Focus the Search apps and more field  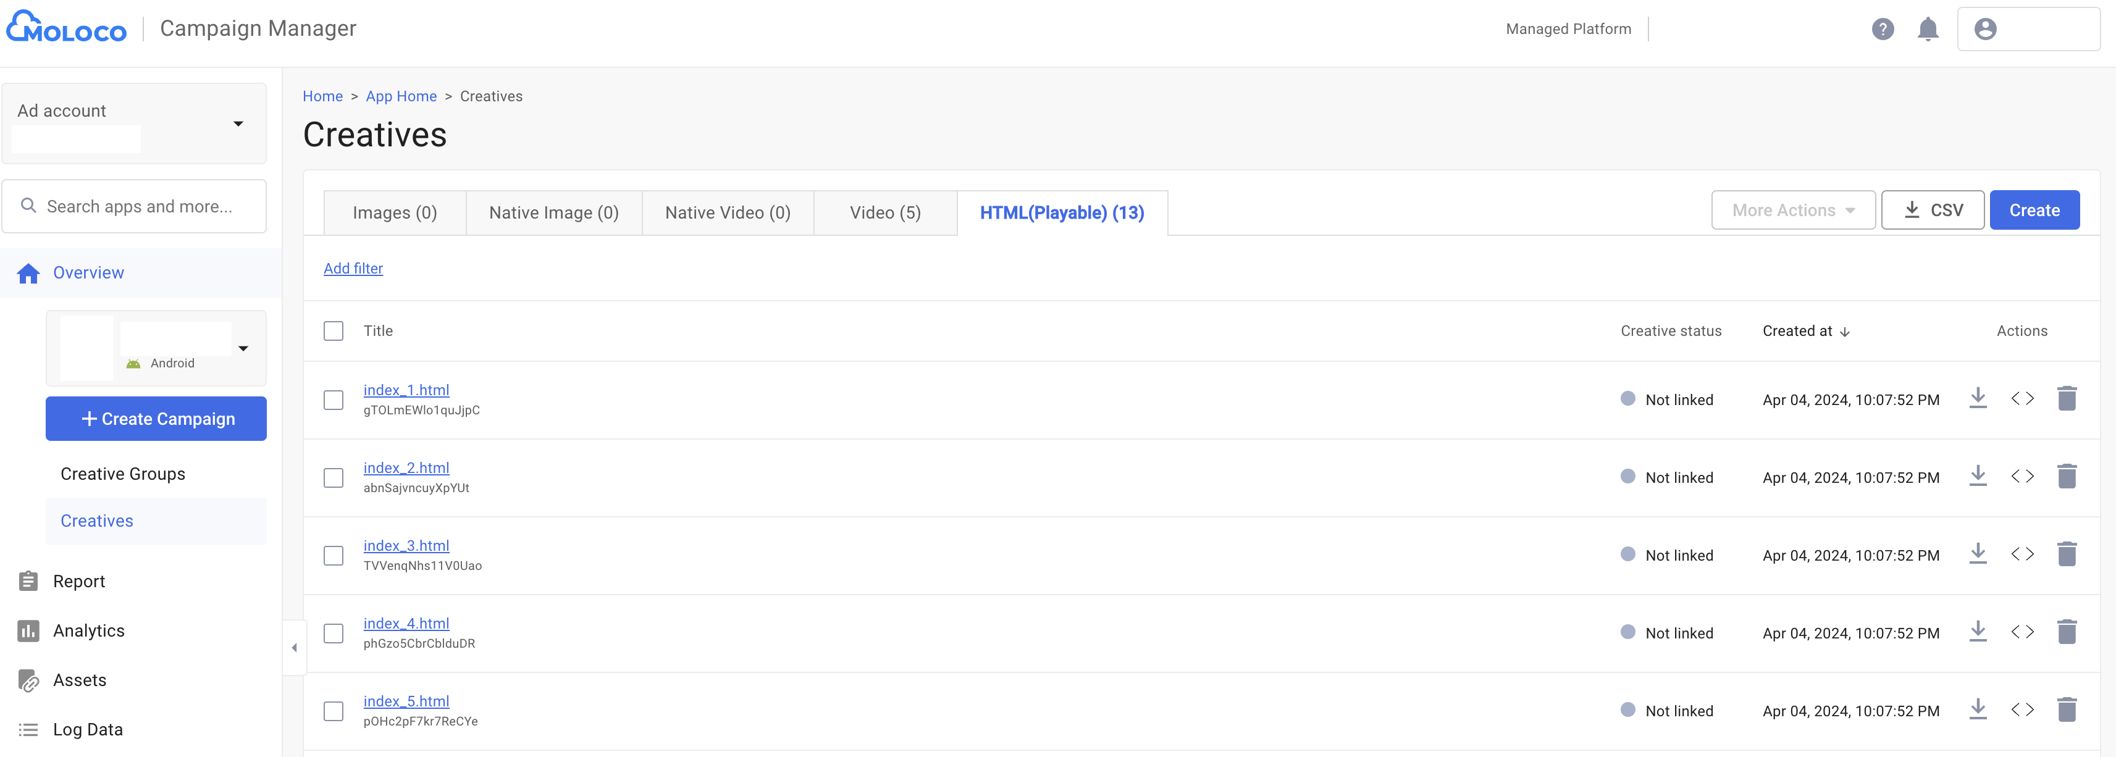134,206
